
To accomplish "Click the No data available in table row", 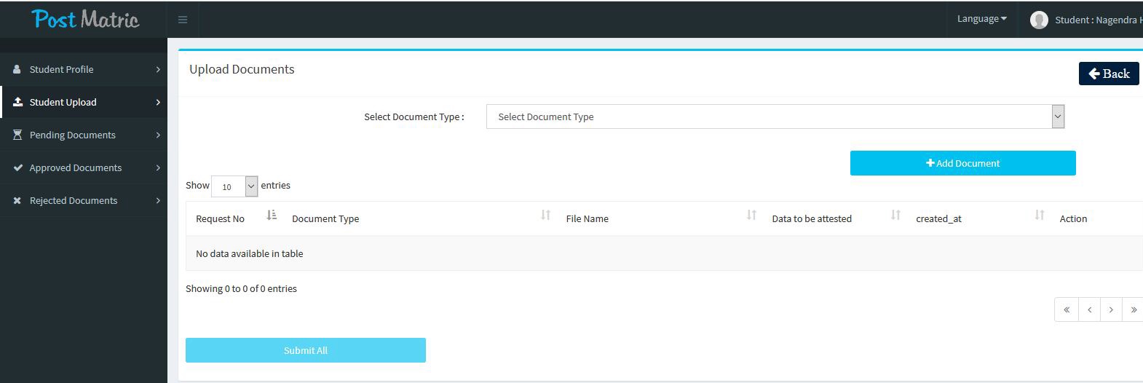I will 664,253.
